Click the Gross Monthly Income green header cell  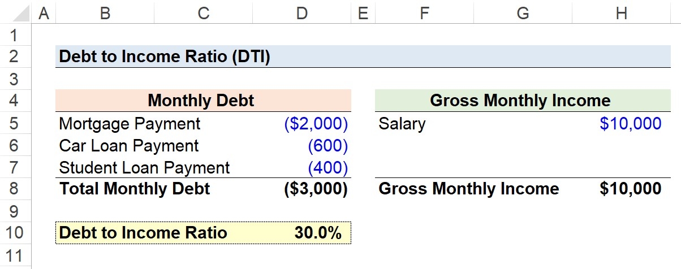click(520, 101)
